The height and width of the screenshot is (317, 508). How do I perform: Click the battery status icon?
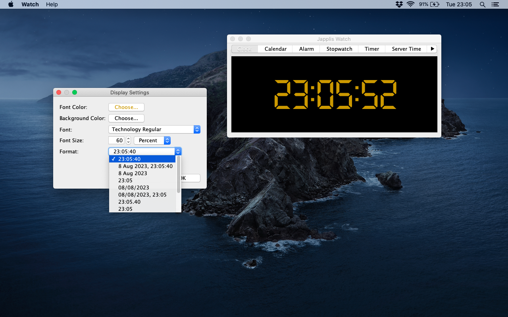(435, 4)
